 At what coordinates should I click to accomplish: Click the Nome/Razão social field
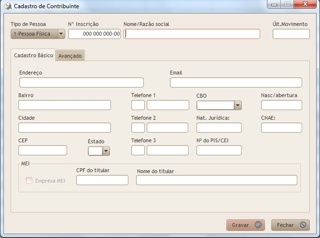pyautogui.click(x=192, y=34)
